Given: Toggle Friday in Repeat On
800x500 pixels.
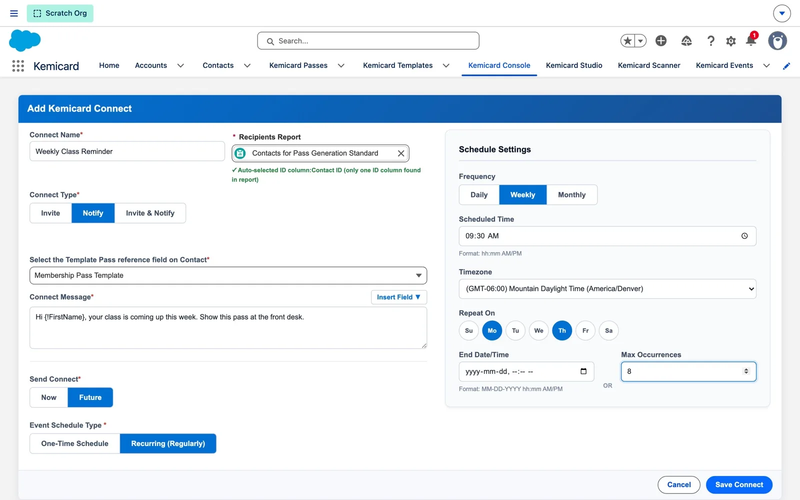Looking at the screenshot, I should (x=585, y=330).
